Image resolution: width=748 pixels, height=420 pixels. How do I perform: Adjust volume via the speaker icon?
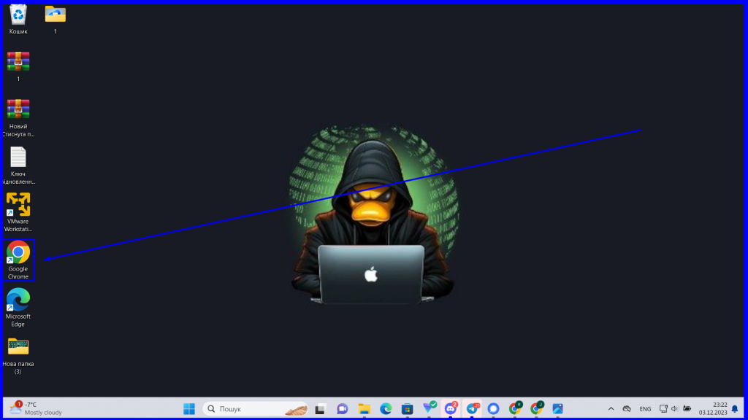point(674,408)
